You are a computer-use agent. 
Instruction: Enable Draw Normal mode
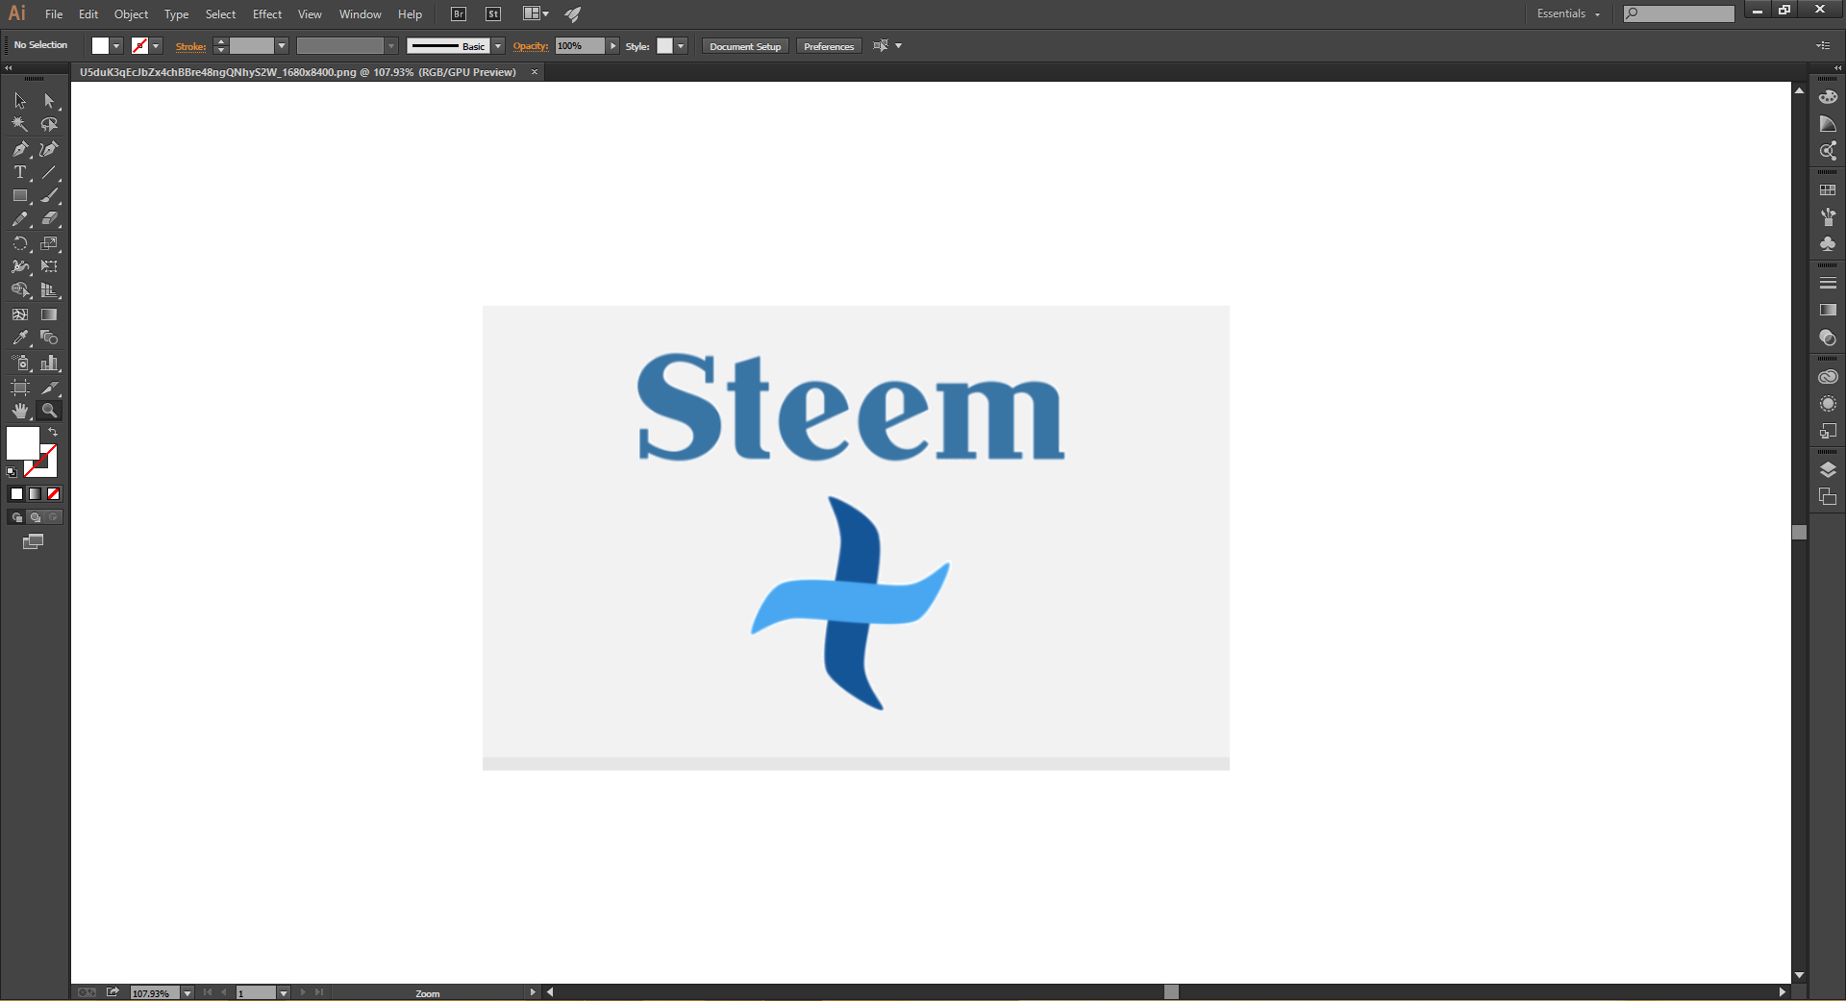point(16,517)
